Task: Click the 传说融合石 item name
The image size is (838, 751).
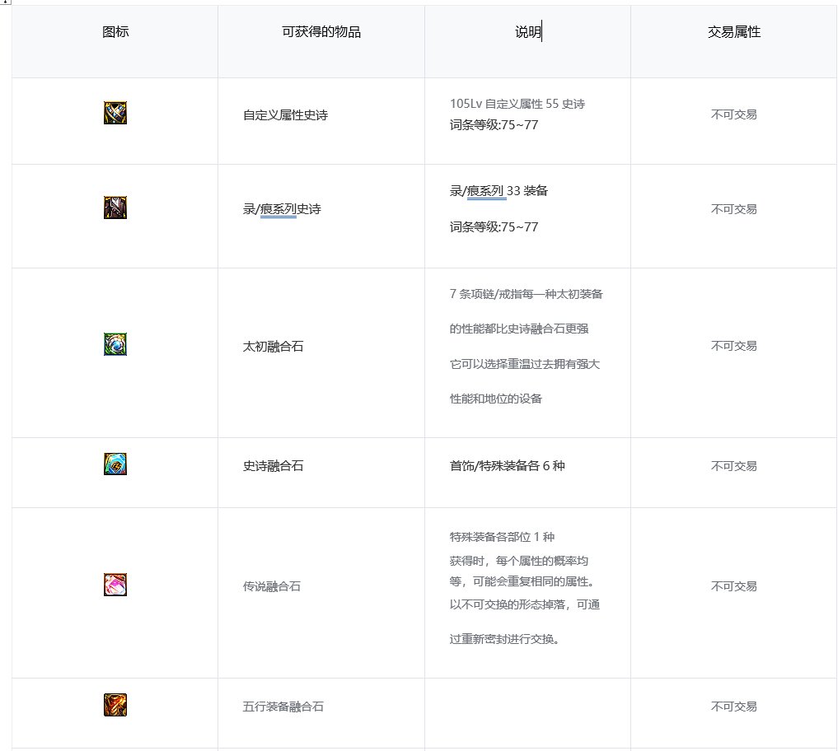Action: pyautogui.click(x=271, y=586)
